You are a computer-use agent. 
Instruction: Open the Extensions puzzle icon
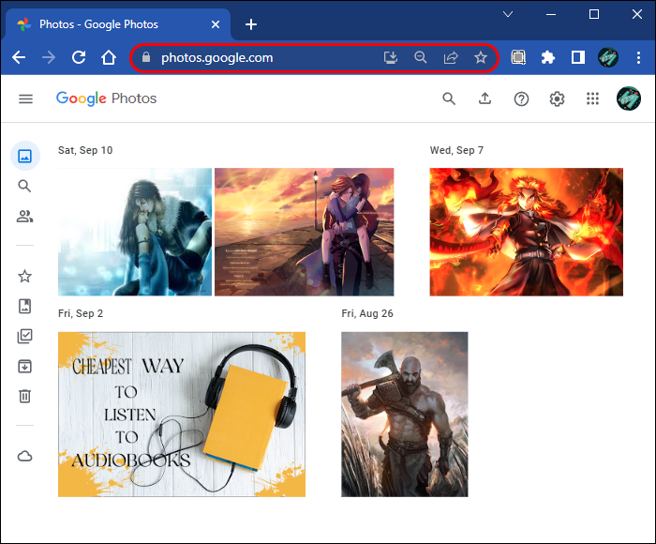[548, 57]
